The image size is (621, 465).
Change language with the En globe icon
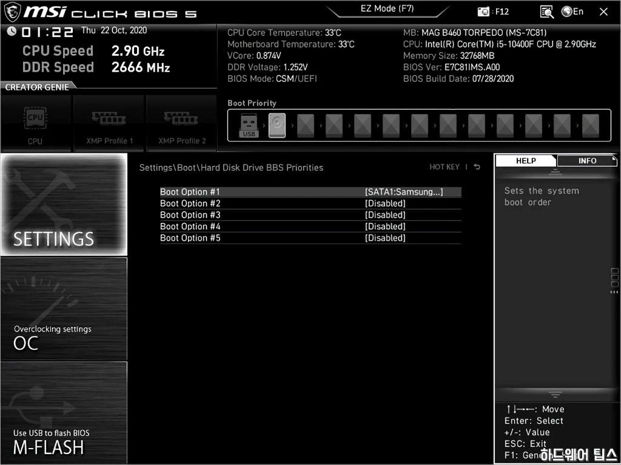tap(572, 12)
